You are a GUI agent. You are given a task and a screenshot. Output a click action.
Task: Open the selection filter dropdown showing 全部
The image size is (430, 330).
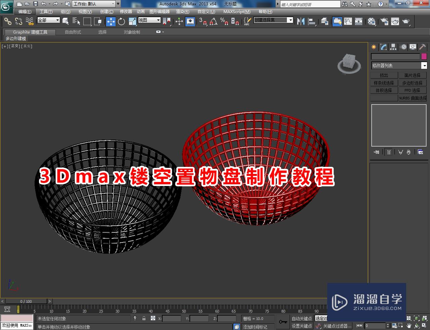48,20
